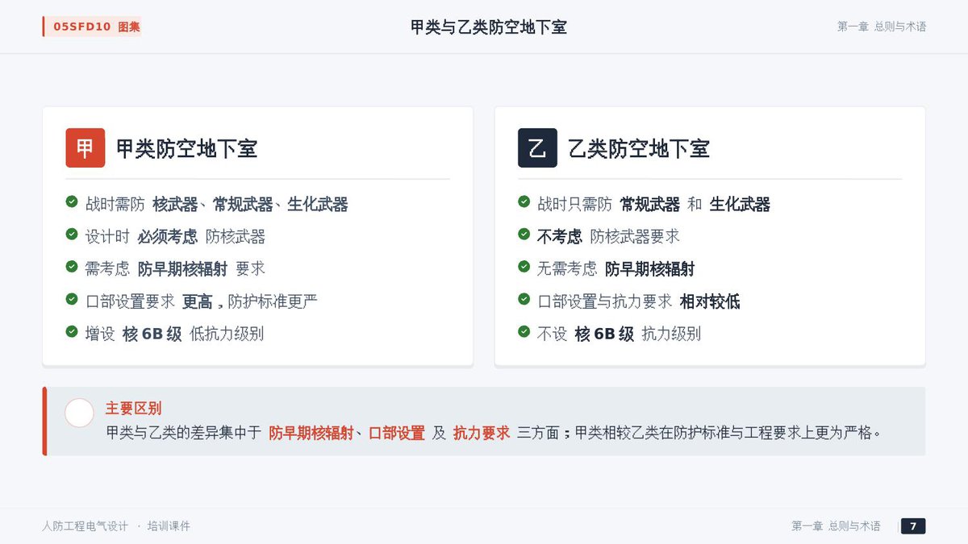Click heading 甲类防空地下室
The width and height of the screenshot is (968, 544).
pos(187,149)
